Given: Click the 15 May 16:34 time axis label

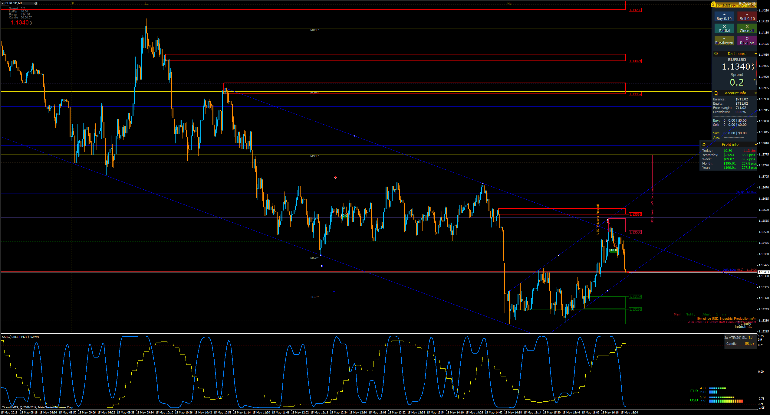Looking at the screenshot, I should [x=629, y=412].
